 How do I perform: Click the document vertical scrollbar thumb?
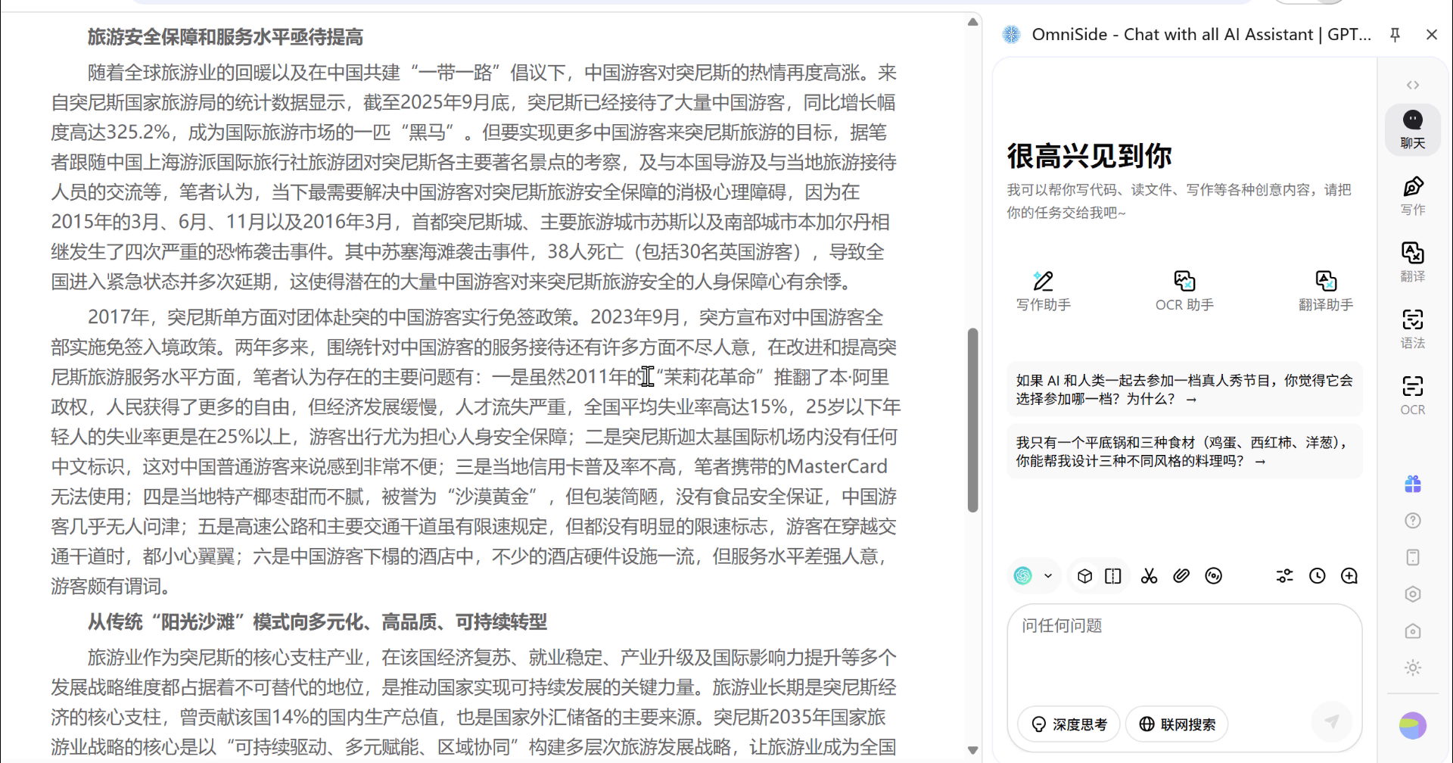(972, 420)
